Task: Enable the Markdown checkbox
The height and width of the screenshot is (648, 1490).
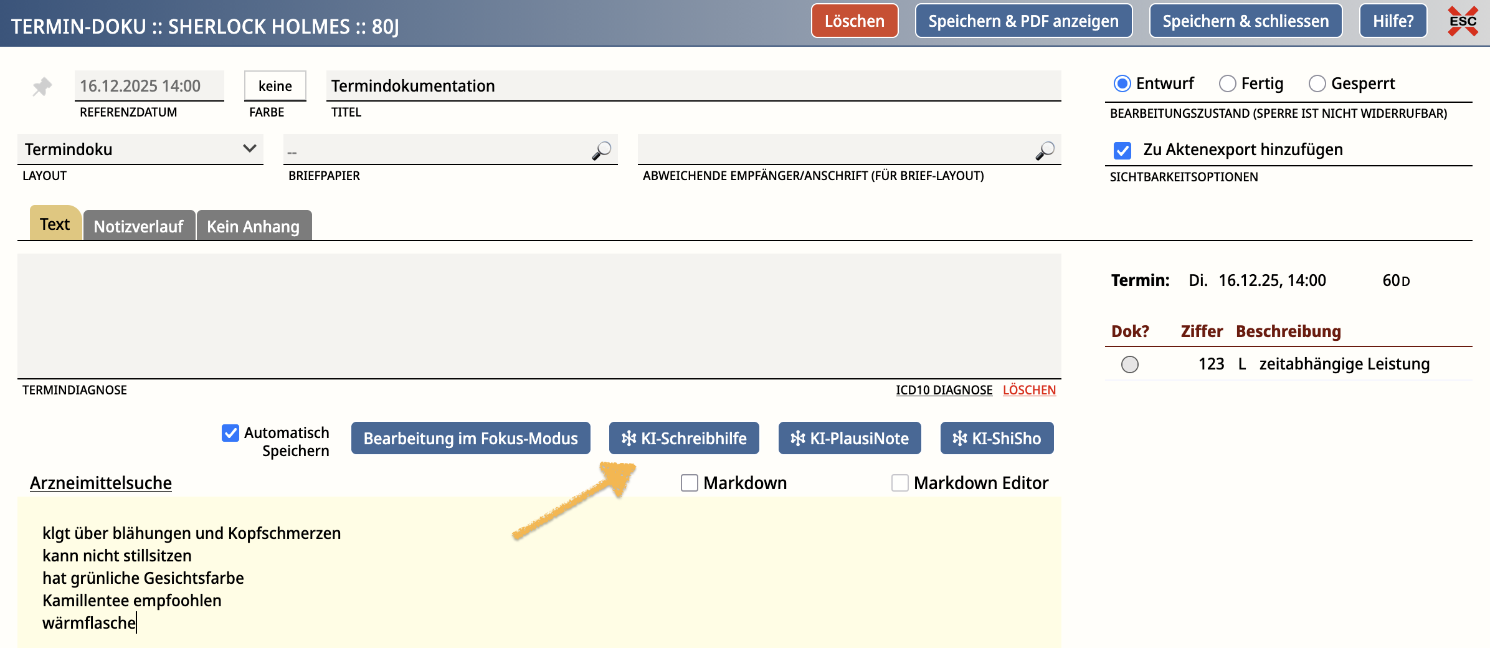Action: coord(689,483)
